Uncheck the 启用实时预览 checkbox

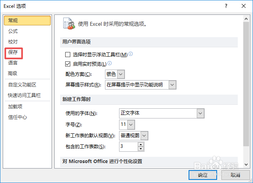click(68, 64)
